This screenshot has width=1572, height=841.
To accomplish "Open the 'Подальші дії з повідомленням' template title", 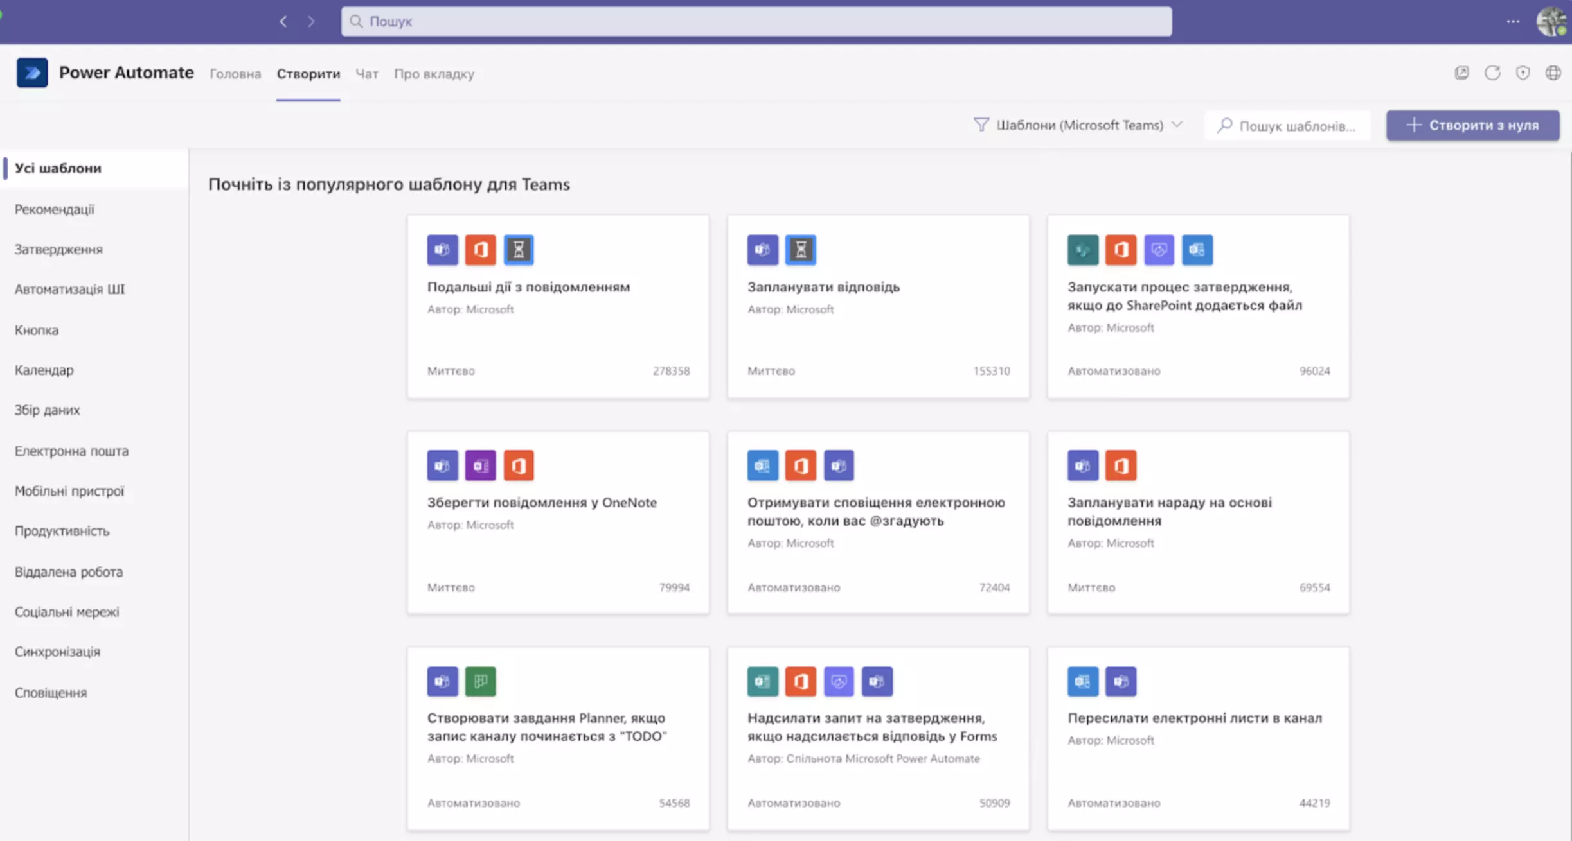I will [x=528, y=287].
